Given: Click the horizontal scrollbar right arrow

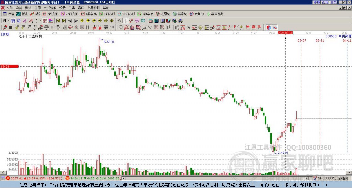Looking at the screenshot, I should pos(307,178).
